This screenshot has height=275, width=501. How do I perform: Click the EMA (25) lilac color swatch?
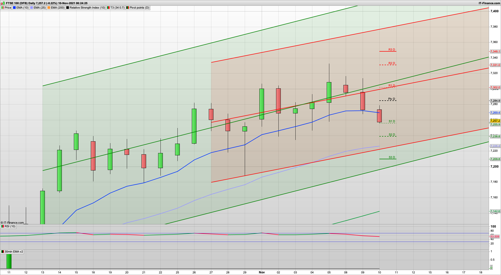pyautogui.click(x=32, y=8)
